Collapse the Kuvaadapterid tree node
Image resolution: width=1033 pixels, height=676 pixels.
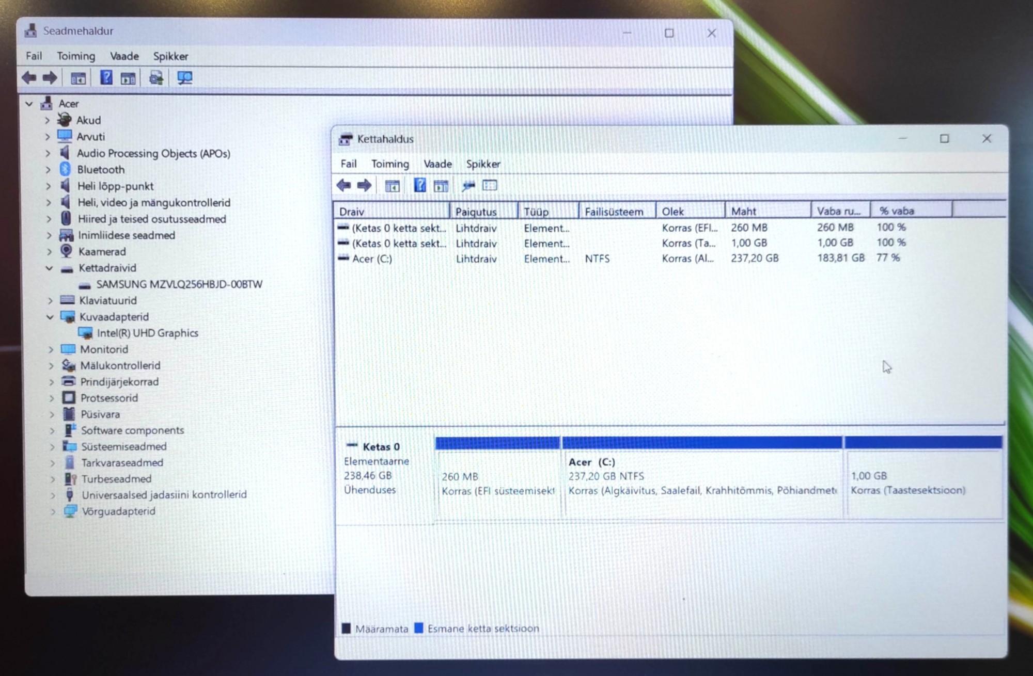[x=50, y=317]
